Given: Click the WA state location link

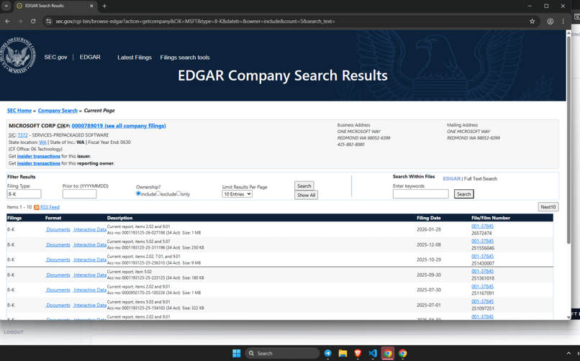Looking at the screenshot, I should [43, 142].
